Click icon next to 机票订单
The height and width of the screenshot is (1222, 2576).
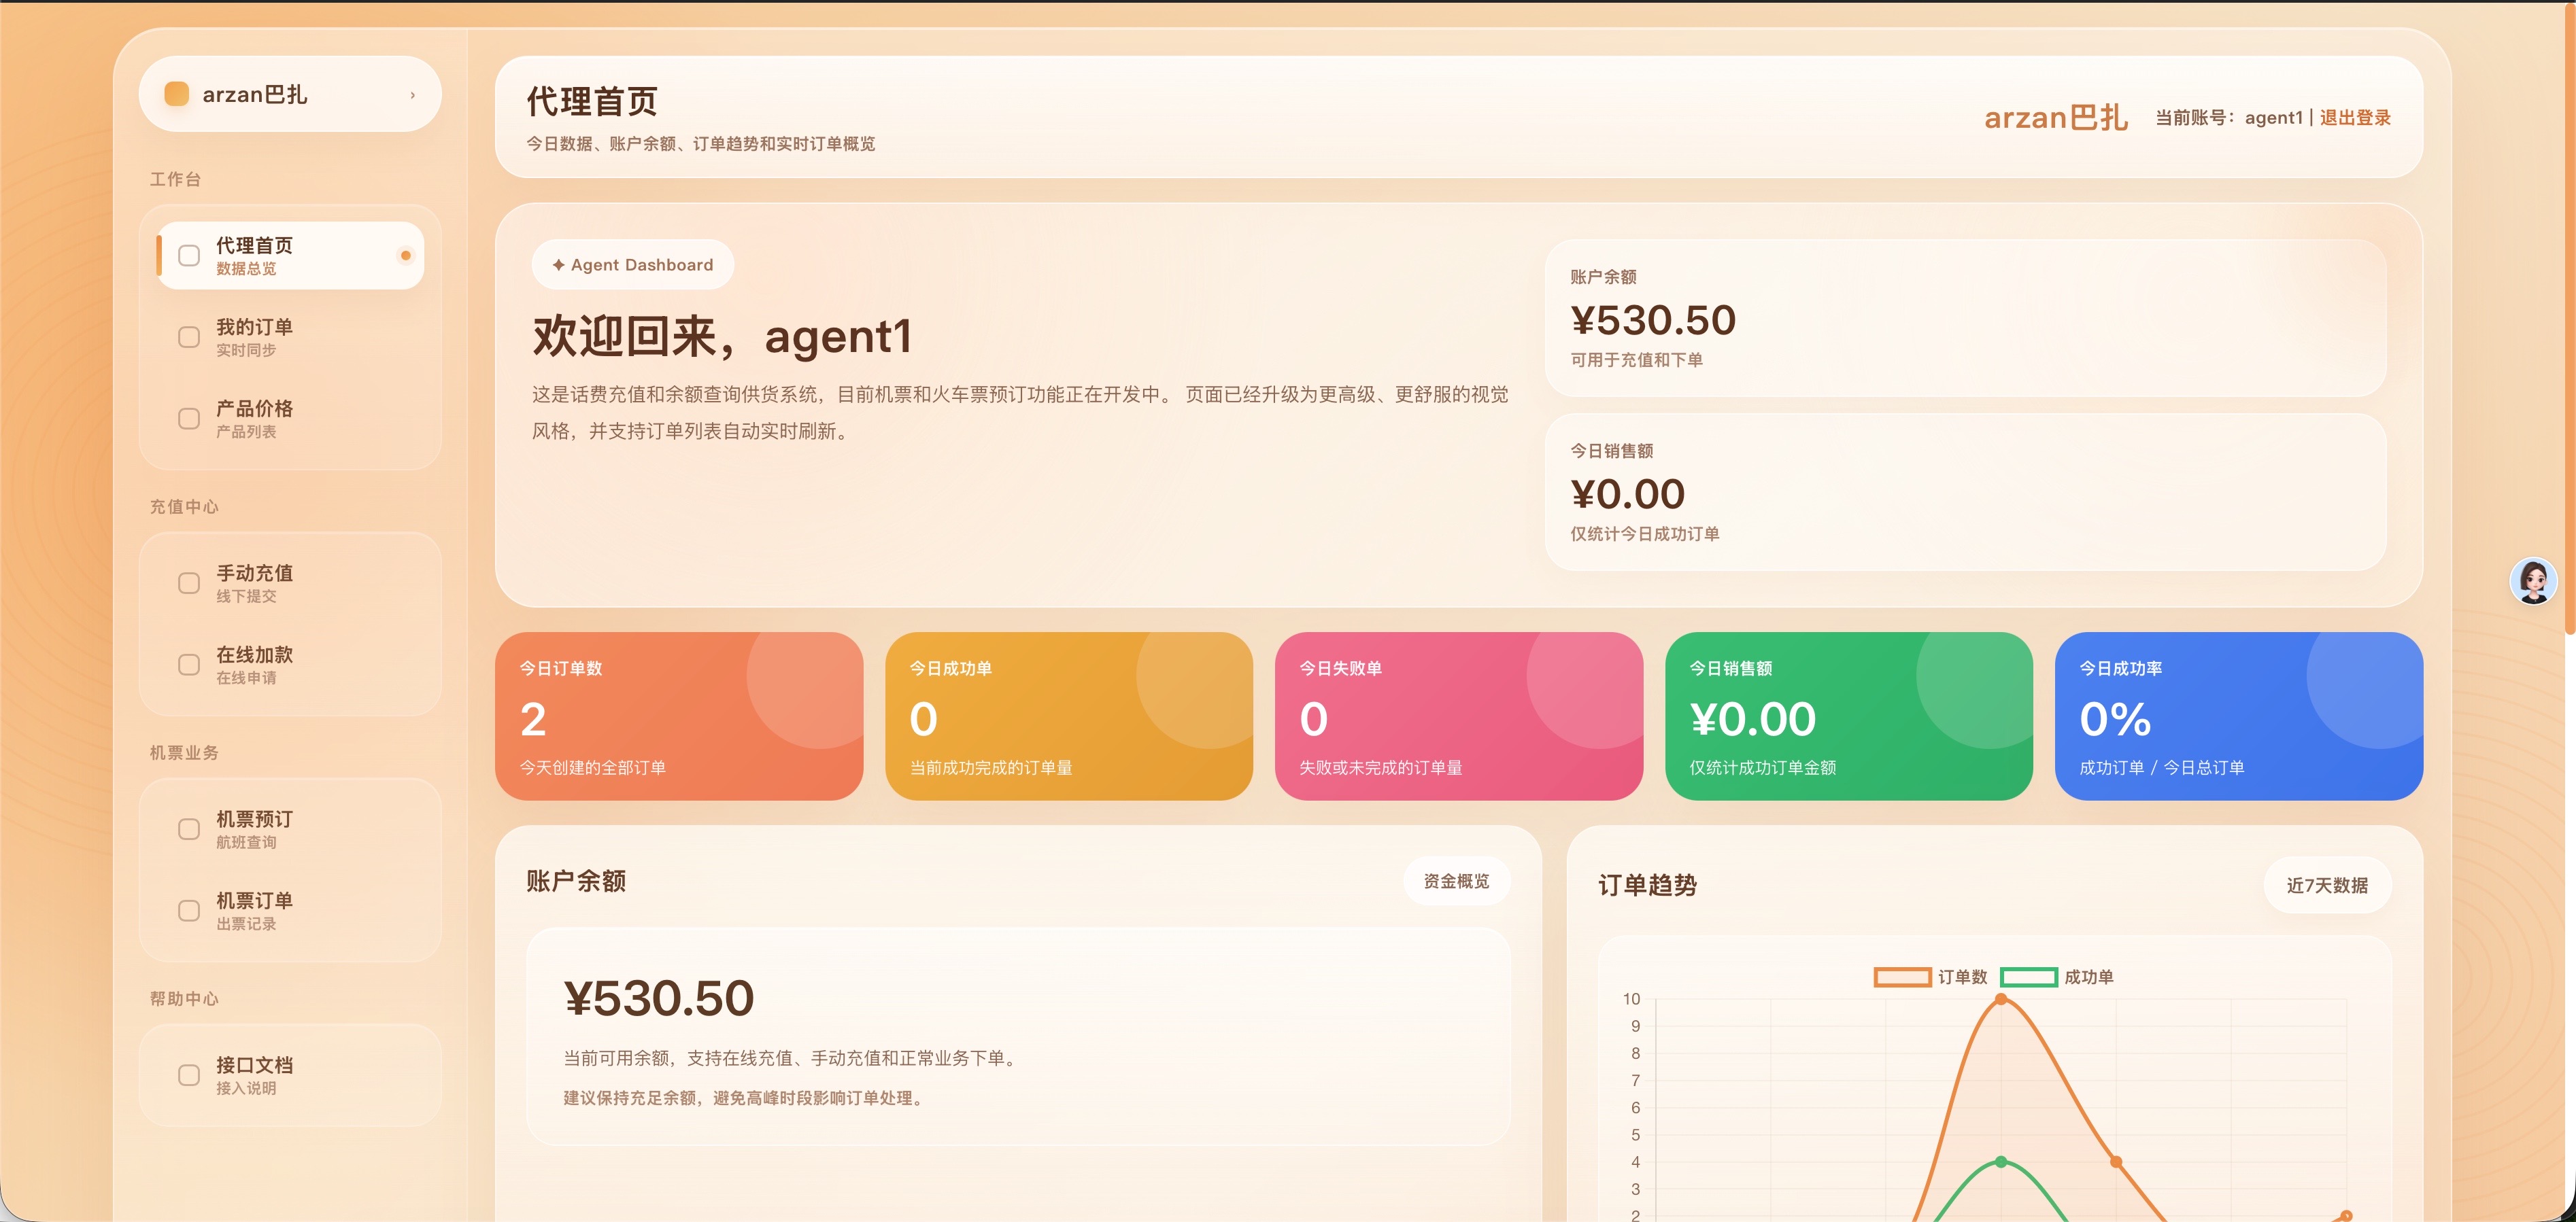click(x=189, y=911)
